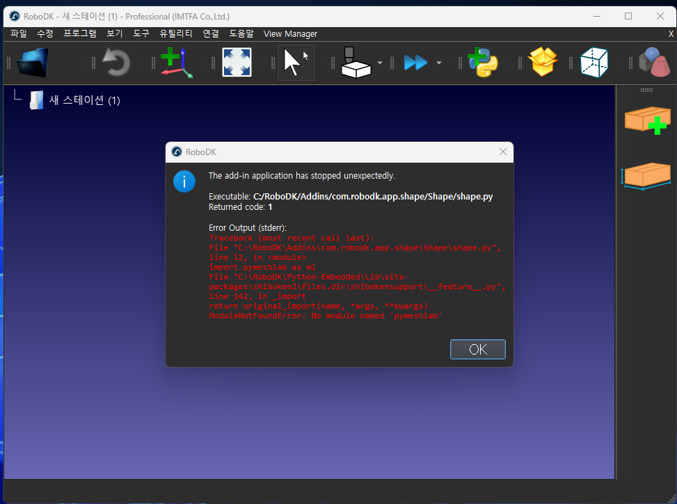Open the 파일 menu
The height and width of the screenshot is (504, 677).
(19, 33)
